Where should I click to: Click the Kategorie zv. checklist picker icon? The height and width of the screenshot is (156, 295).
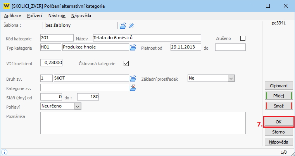[x=133, y=87]
